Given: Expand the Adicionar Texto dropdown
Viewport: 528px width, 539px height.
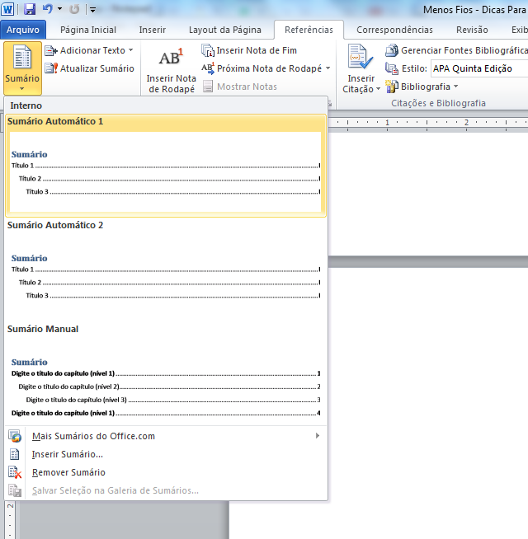Looking at the screenshot, I should click(x=130, y=51).
